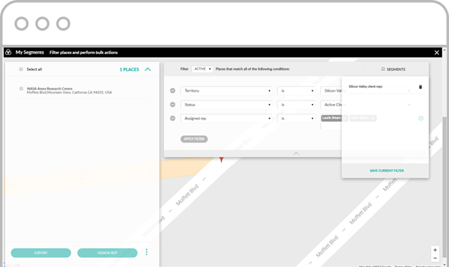Open the Assigned rep 'is' operator dropdown
Viewport: 449px width, 267px height.
296,119
